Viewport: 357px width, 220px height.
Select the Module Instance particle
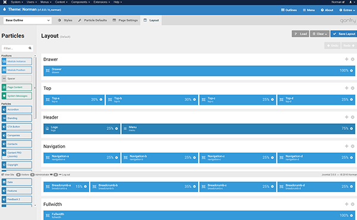[17, 62]
